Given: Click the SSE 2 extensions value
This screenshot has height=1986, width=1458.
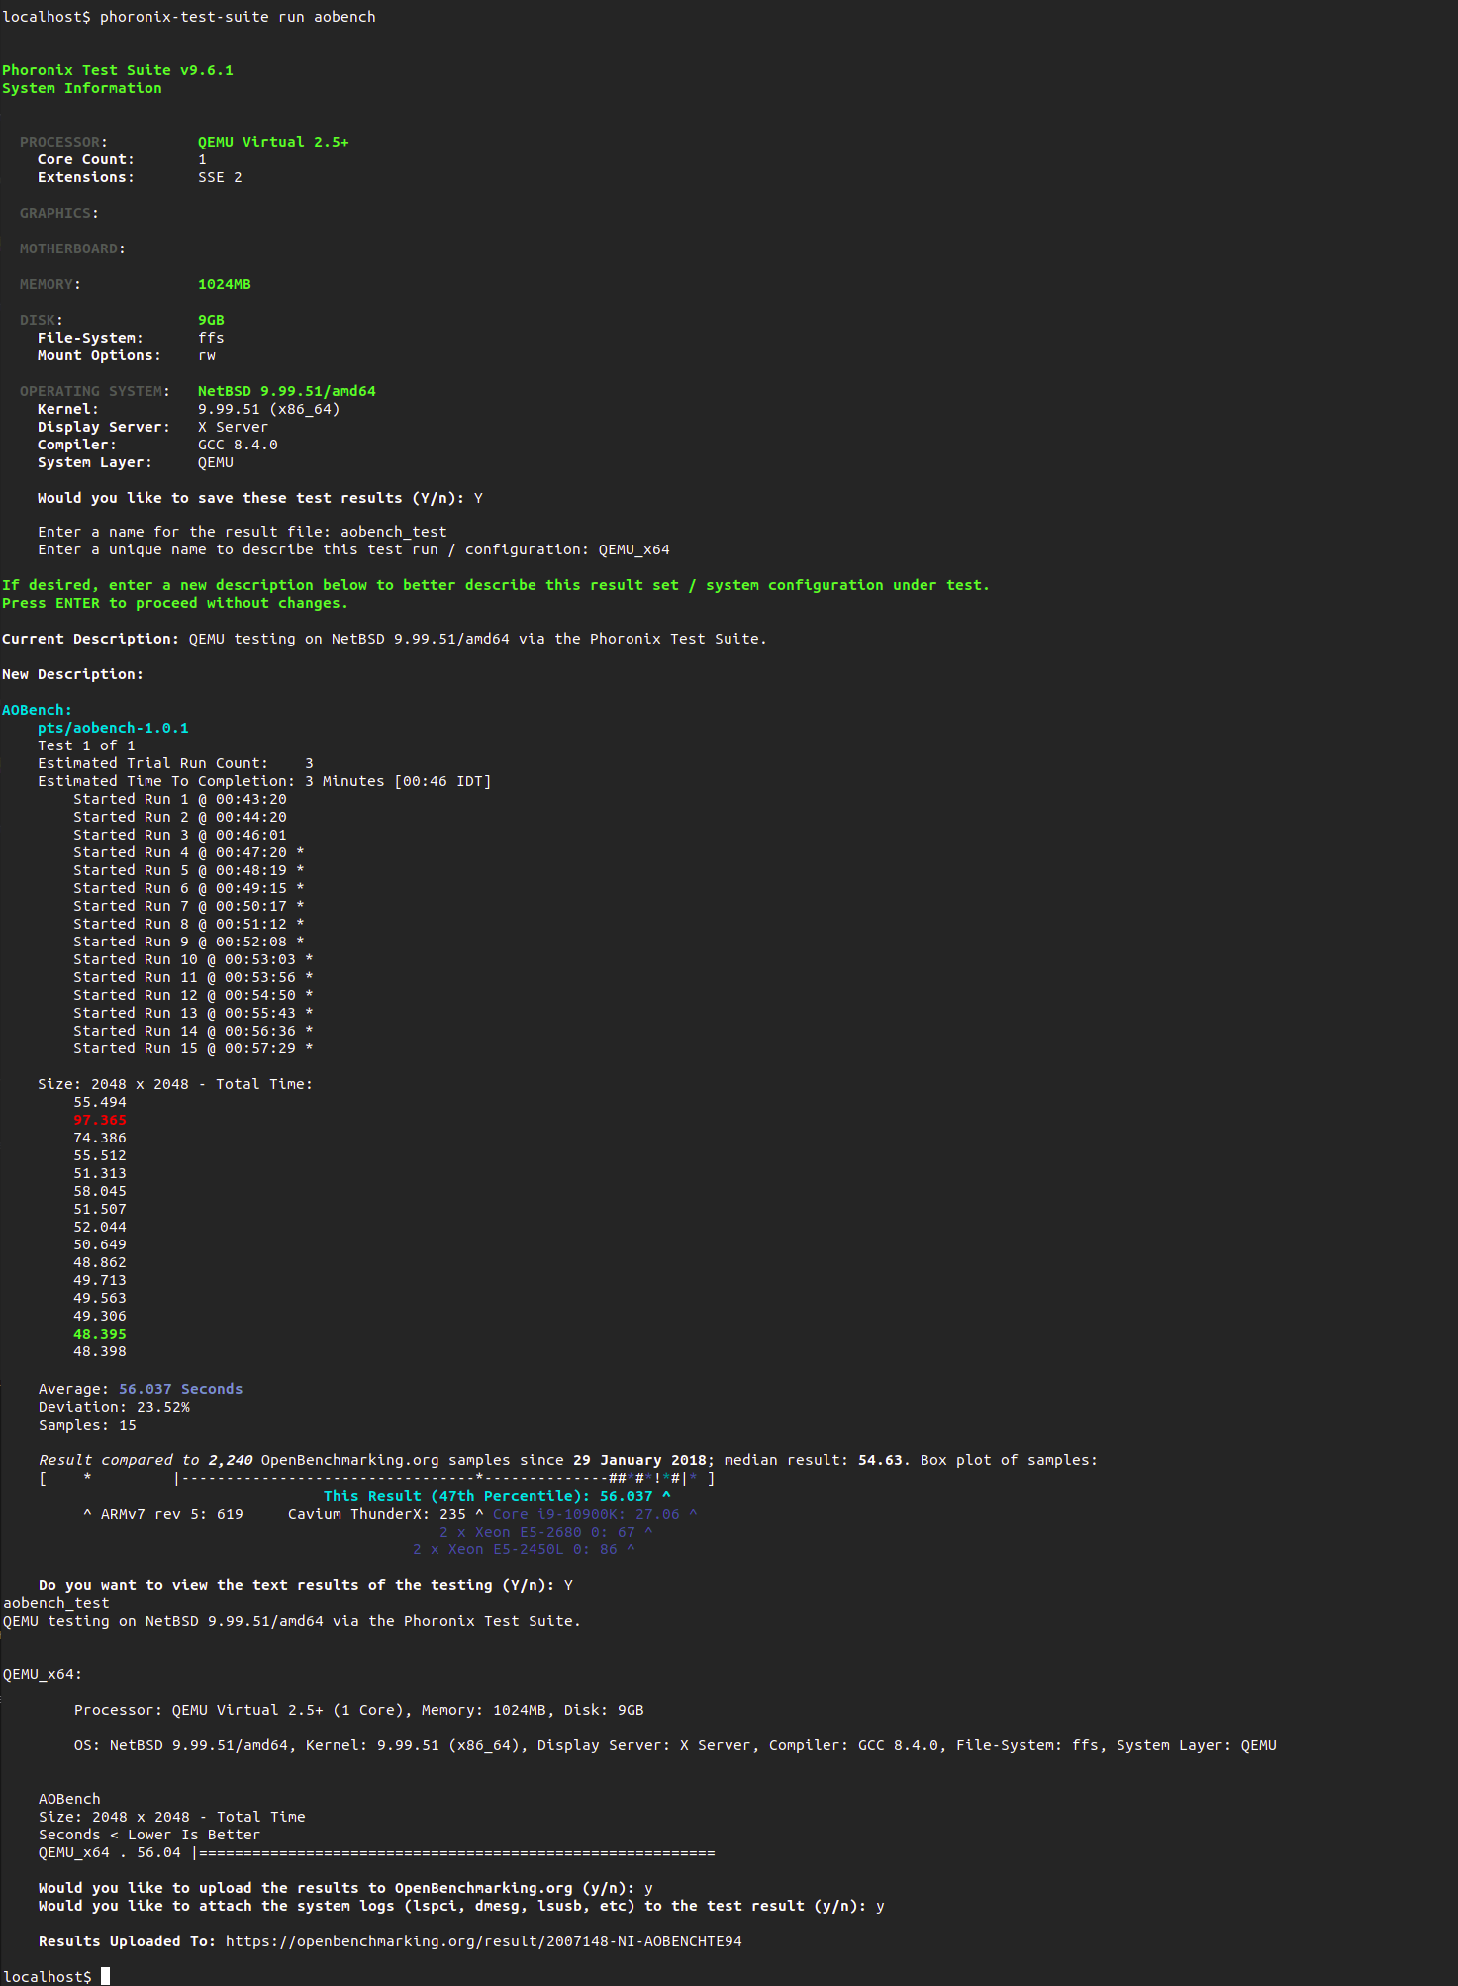Looking at the screenshot, I should [x=220, y=177].
